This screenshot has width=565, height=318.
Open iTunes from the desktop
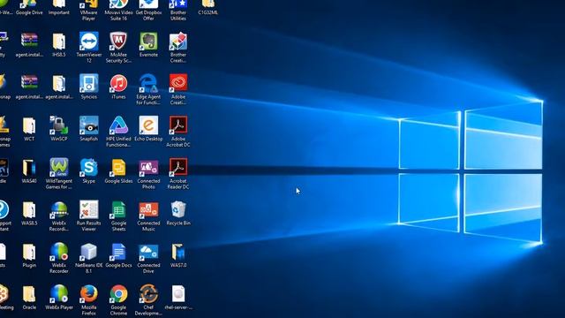118,83
